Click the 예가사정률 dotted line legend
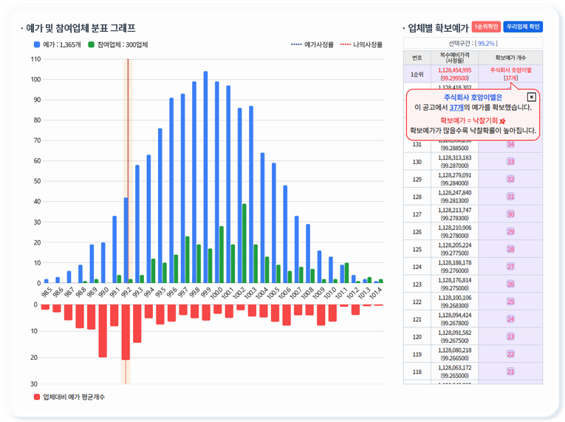Viewport: 565px width, 422px height. (x=312, y=44)
